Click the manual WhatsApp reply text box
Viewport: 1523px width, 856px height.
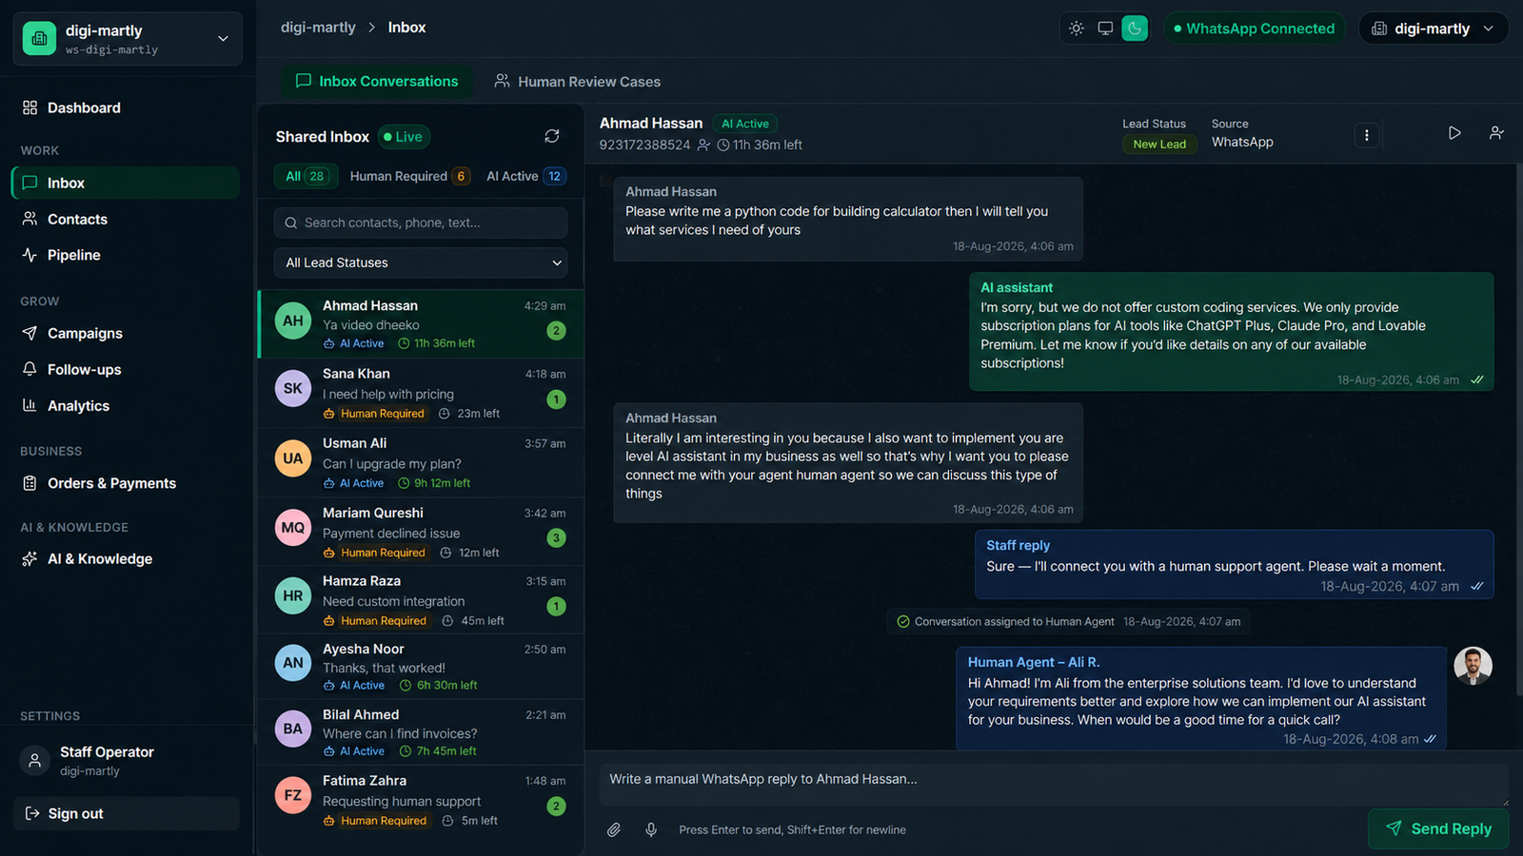point(1054,784)
